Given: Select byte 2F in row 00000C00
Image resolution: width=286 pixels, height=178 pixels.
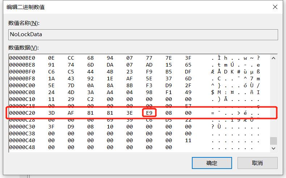Looking at the screenshot, I should tap(188, 85).
